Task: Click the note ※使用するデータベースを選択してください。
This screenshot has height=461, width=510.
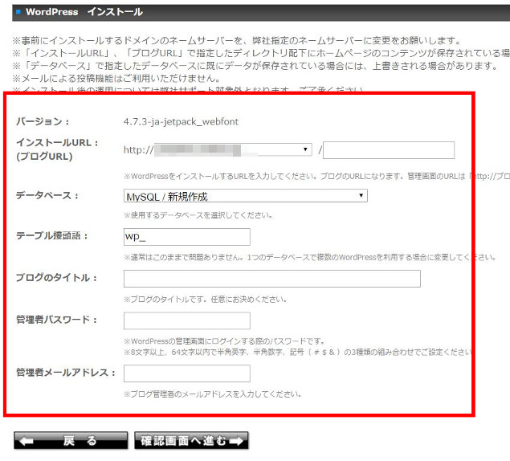Action: [198, 215]
